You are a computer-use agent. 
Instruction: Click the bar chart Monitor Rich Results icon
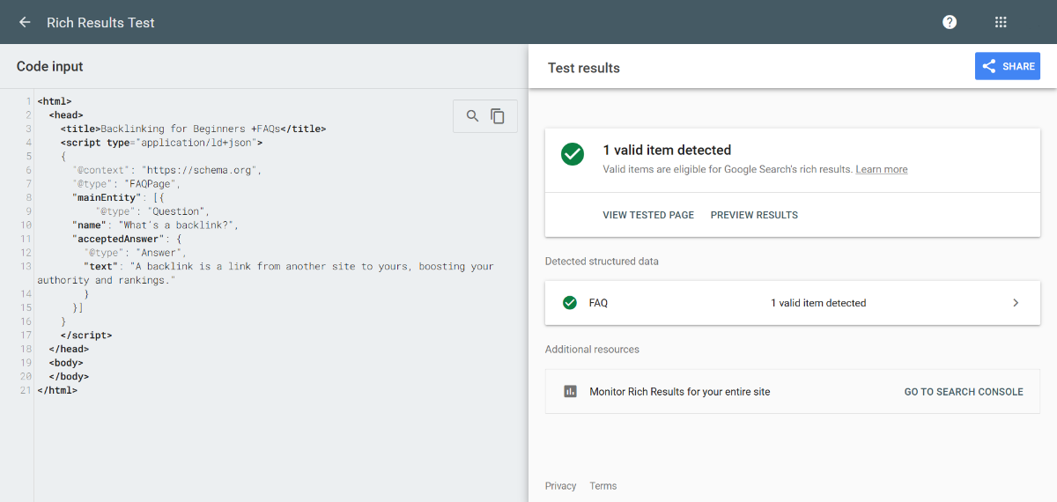pyautogui.click(x=570, y=391)
